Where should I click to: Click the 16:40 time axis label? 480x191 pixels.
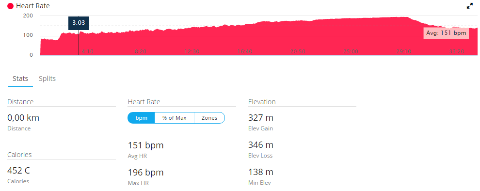click(245, 52)
